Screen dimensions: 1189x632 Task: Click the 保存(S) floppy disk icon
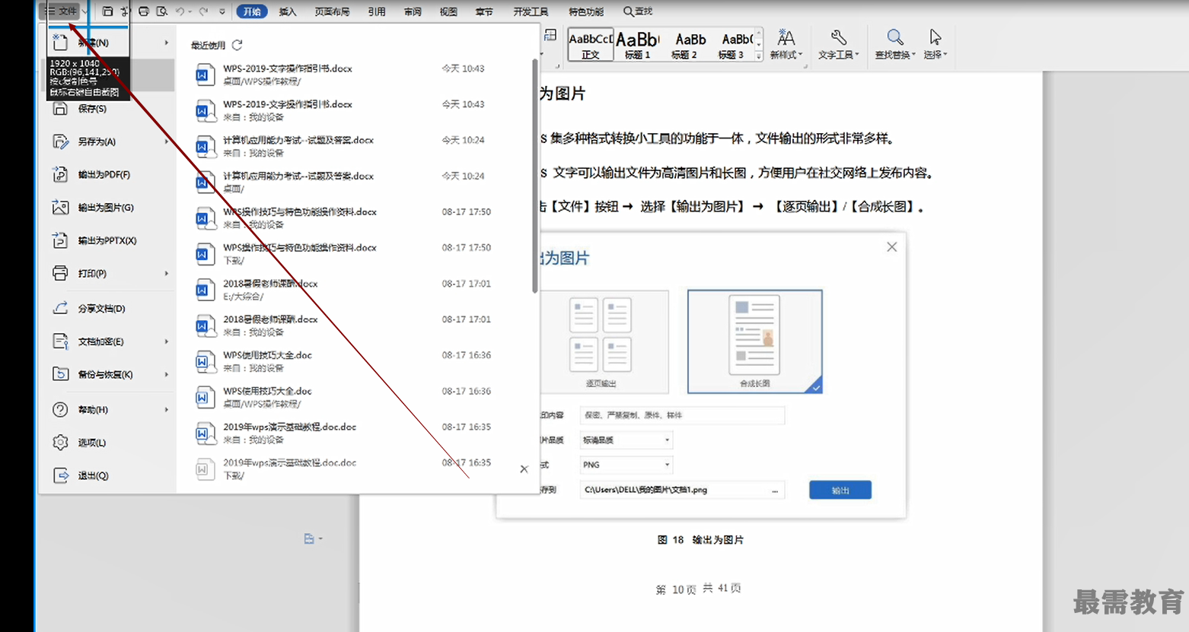(x=60, y=109)
